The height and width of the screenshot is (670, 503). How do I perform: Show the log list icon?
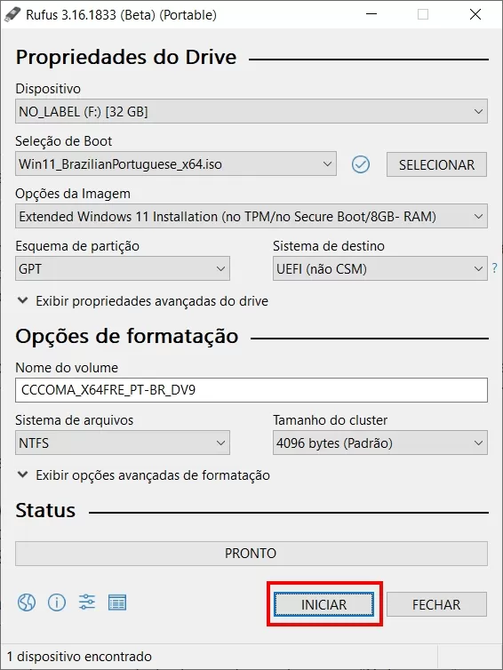click(117, 603)
